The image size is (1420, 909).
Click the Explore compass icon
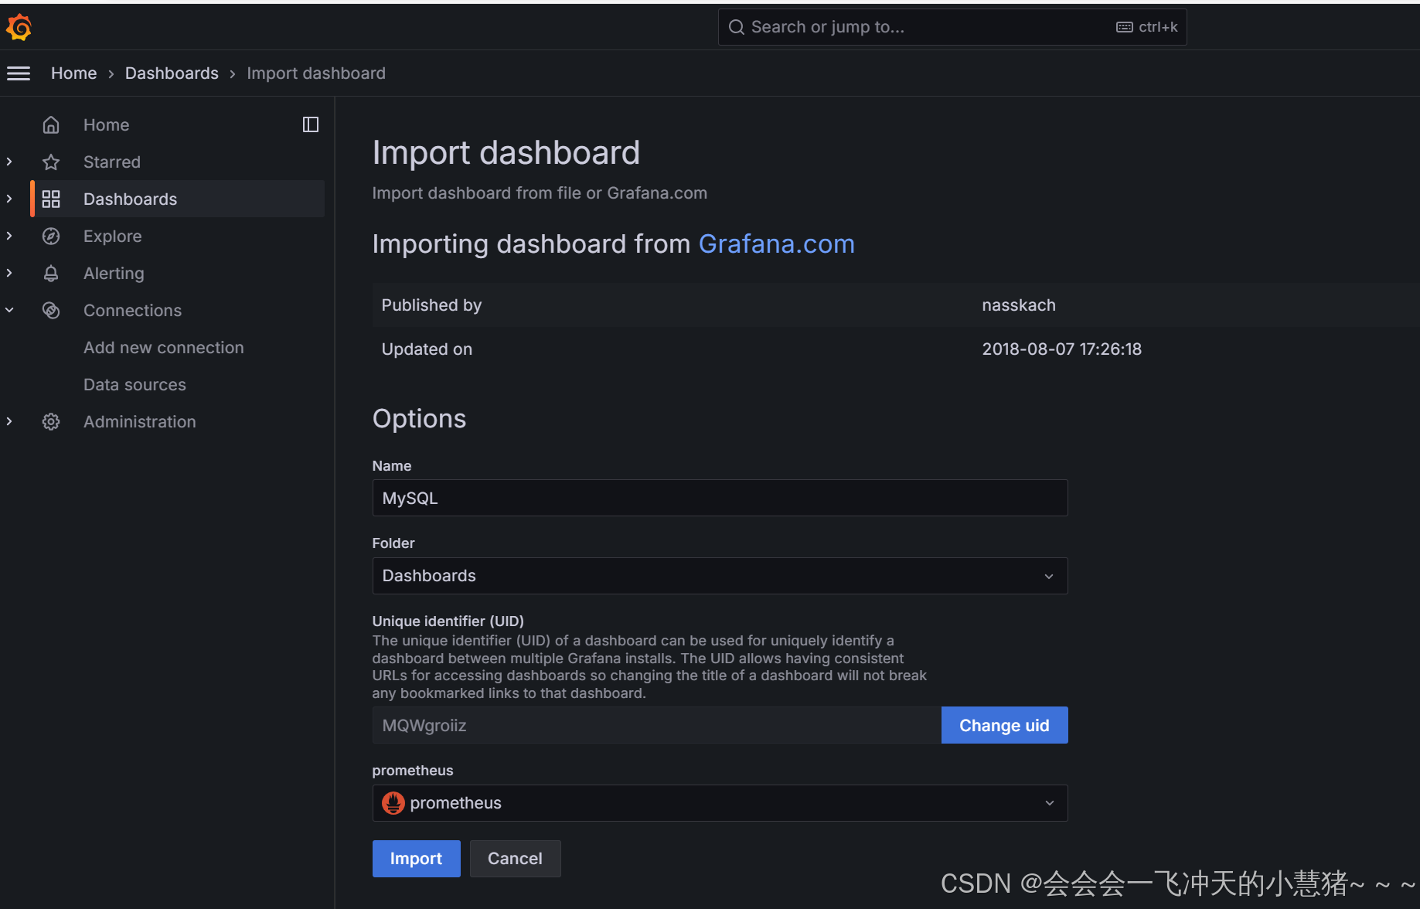[51, 236]
